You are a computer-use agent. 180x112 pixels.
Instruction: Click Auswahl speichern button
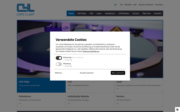(87, 73)
